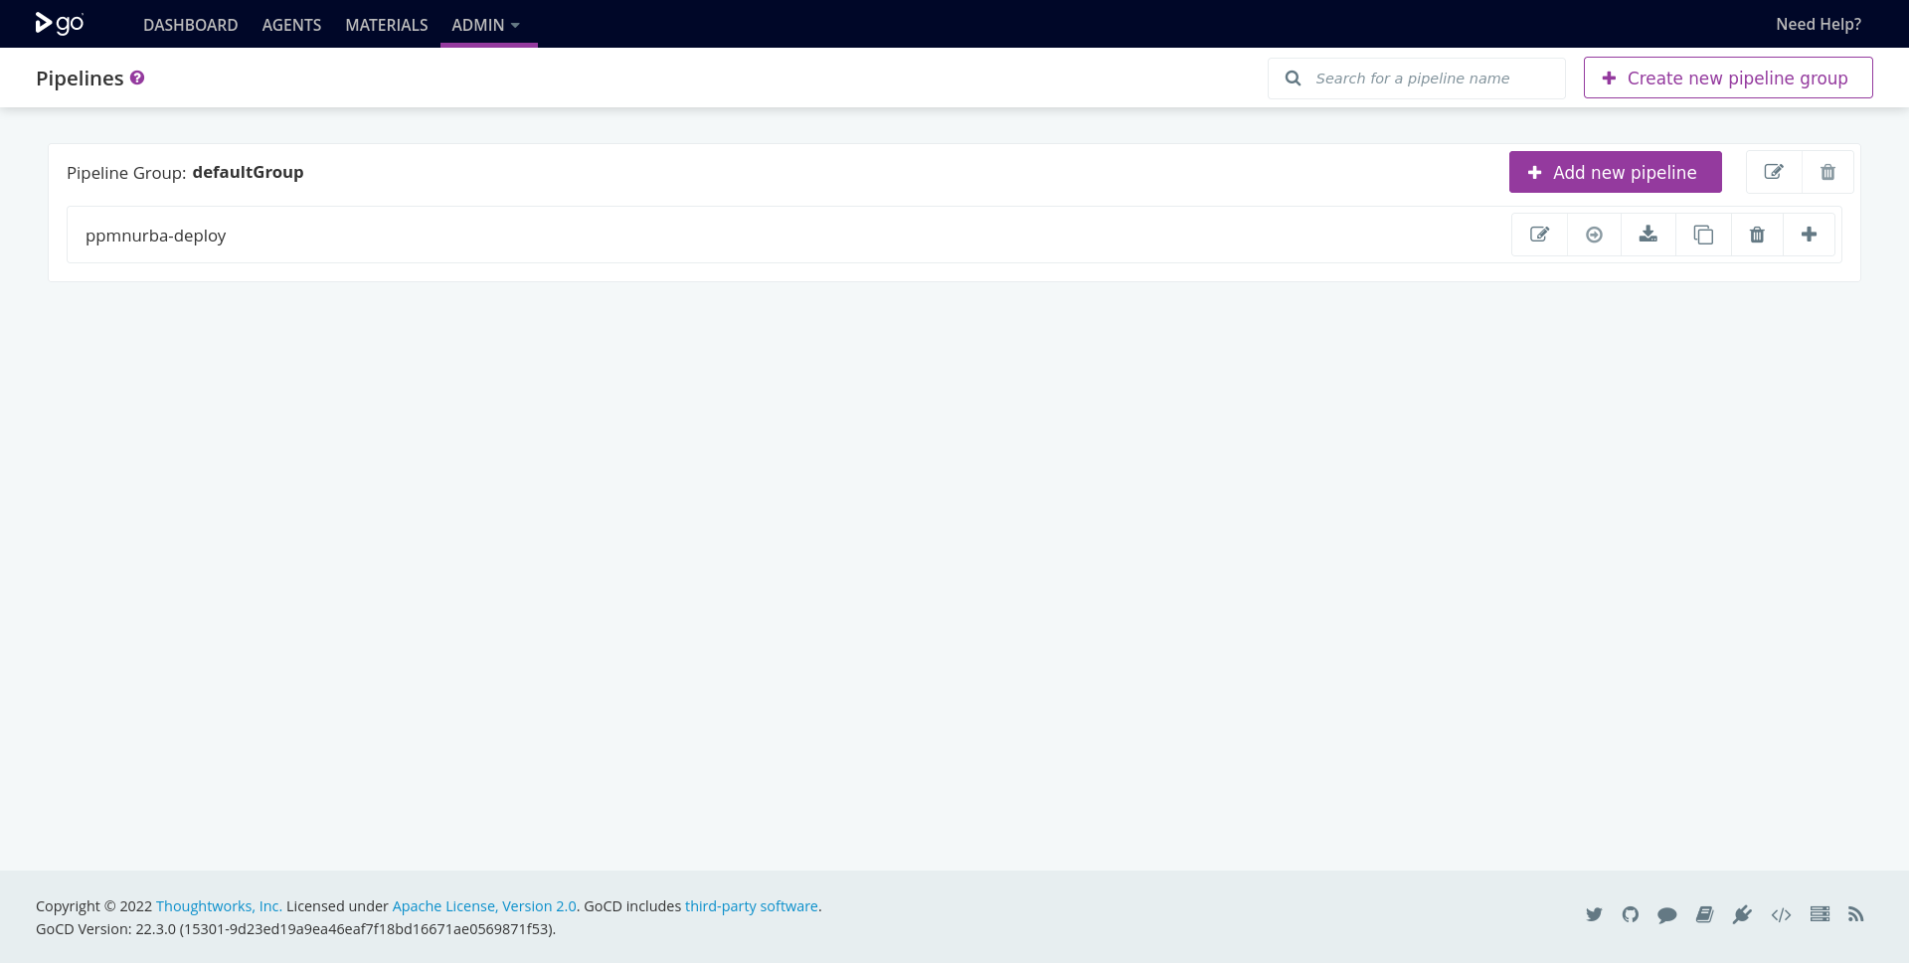Open the forums chat bubble icon
This screenshot has height=963, width=1909.
[1667, 915]
